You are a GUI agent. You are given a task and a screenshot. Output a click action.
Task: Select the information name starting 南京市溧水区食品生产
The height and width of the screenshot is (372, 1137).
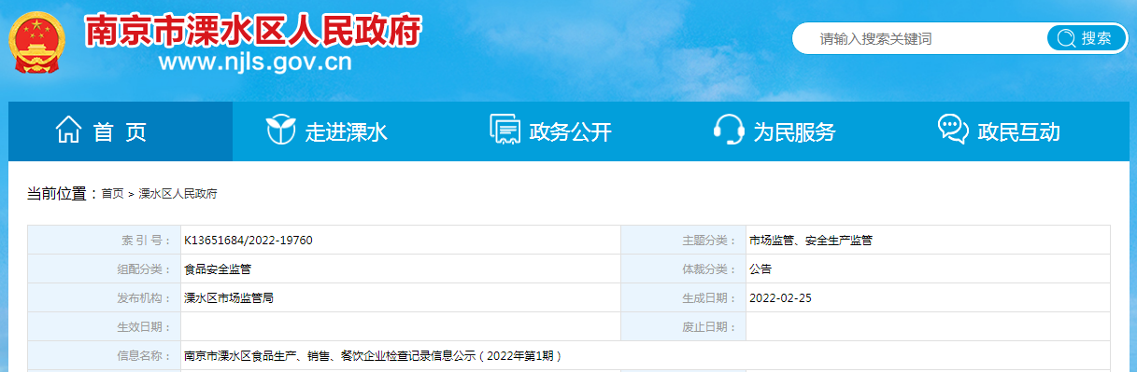[x=373, y=355]
